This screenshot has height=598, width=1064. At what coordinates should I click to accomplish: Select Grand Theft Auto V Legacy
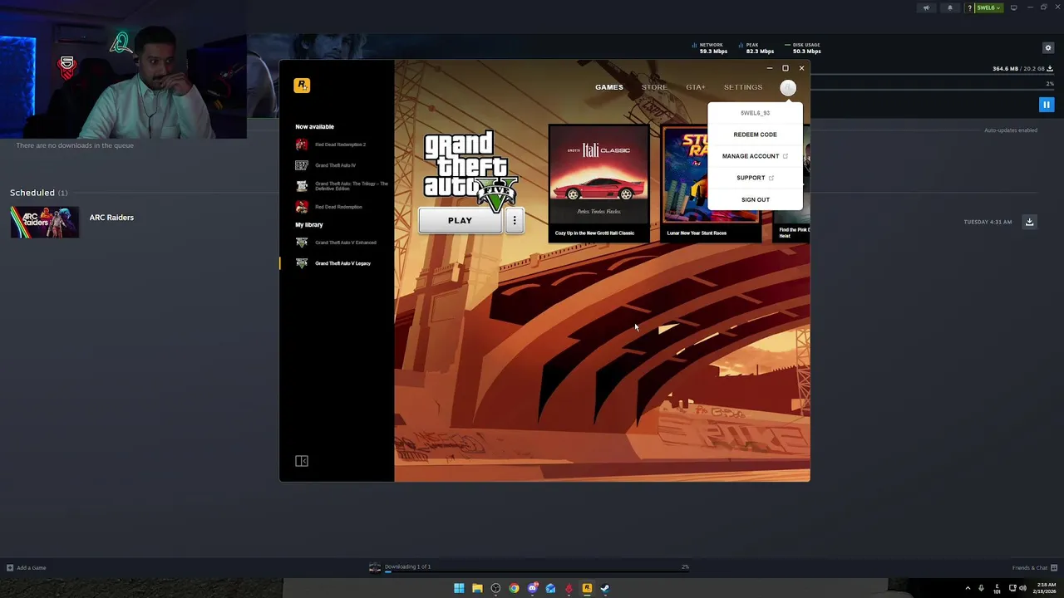pos(333,263)
